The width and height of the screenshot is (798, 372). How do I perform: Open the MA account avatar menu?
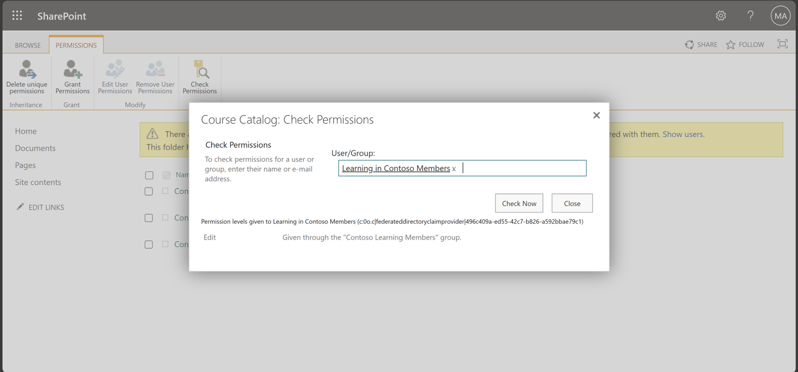pyautogui.click(x=781, y=16)
